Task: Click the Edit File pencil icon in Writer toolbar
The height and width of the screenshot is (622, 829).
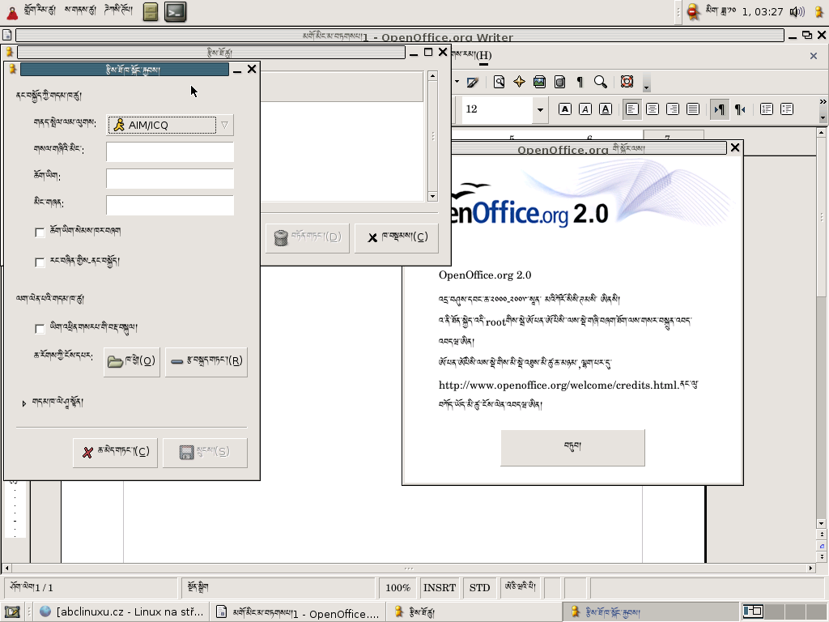Action: (x=473, y=82)
